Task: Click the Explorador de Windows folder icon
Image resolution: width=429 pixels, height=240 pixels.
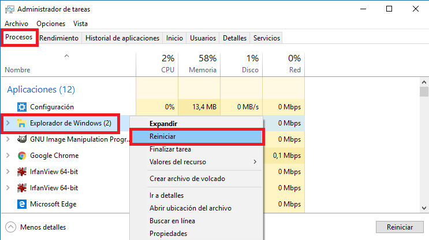Action: click(21, 123)
